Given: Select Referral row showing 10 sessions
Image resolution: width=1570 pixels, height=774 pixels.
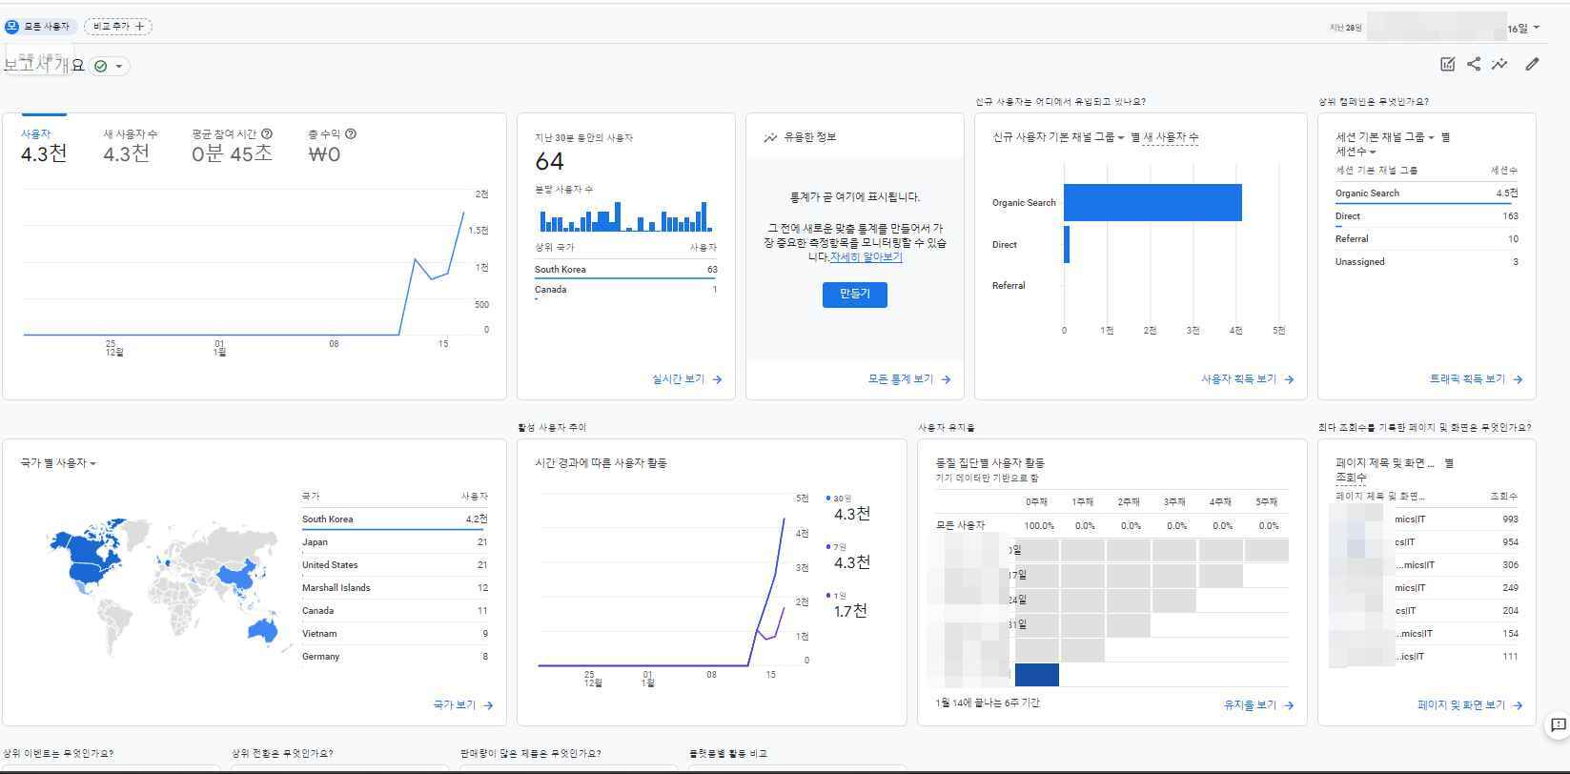Looking at the screenshot, I should (1426, 239).
